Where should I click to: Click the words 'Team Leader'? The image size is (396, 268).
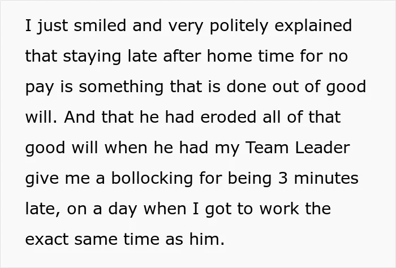pos(298,148)
